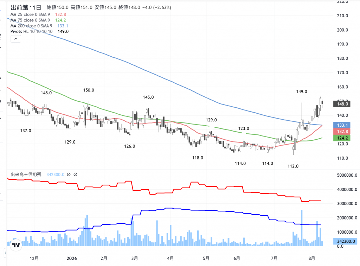
Task: Click the pivot high label 149.0 above the July spike
Action: [x=302, y=91]
